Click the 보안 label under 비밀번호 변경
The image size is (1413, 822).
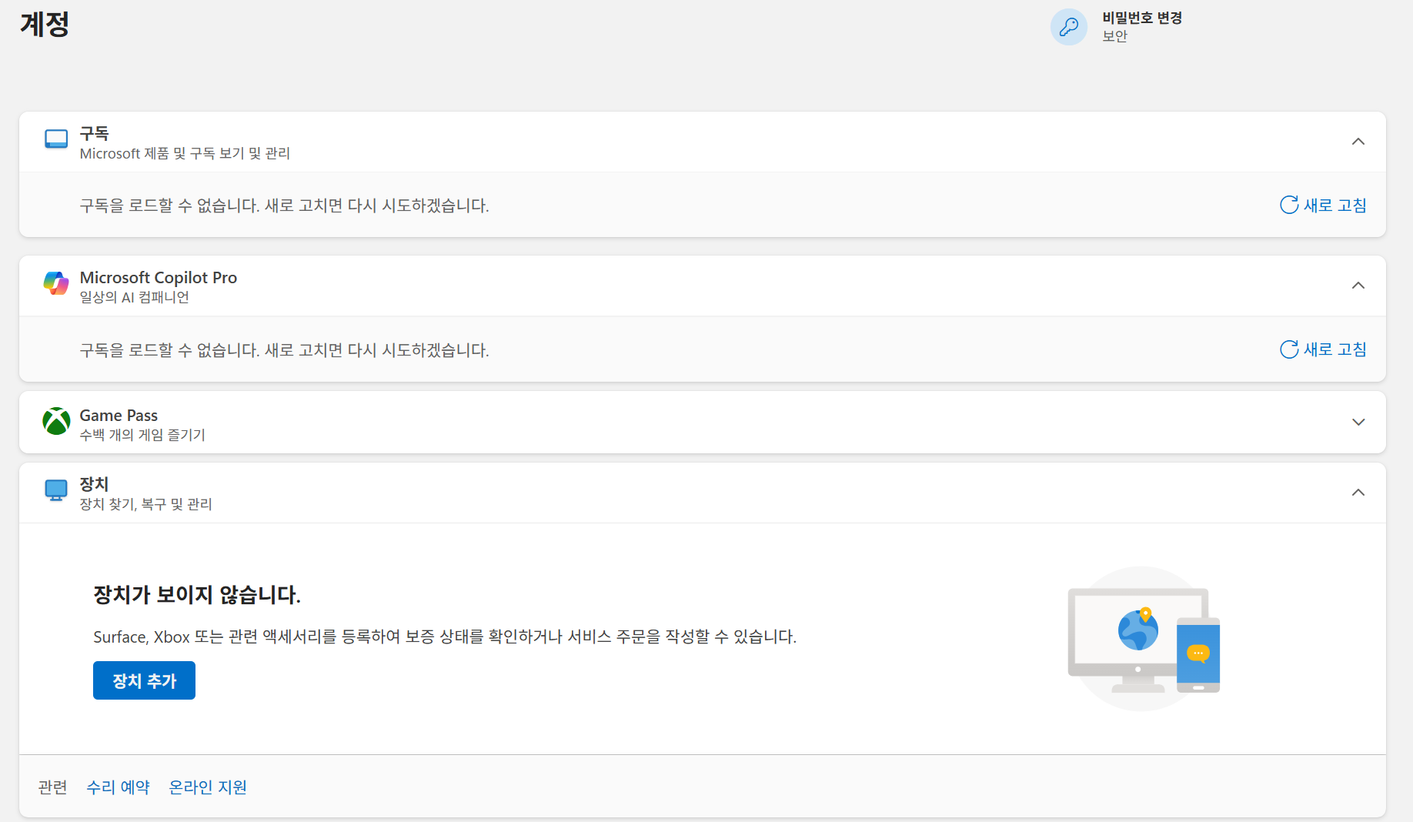coord(1114,36)
